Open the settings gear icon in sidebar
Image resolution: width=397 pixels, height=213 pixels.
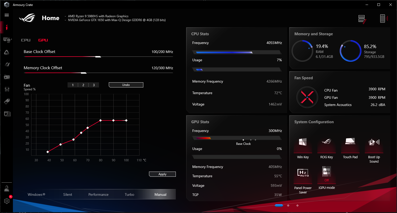pyautogui.click(x=7, y=201)
